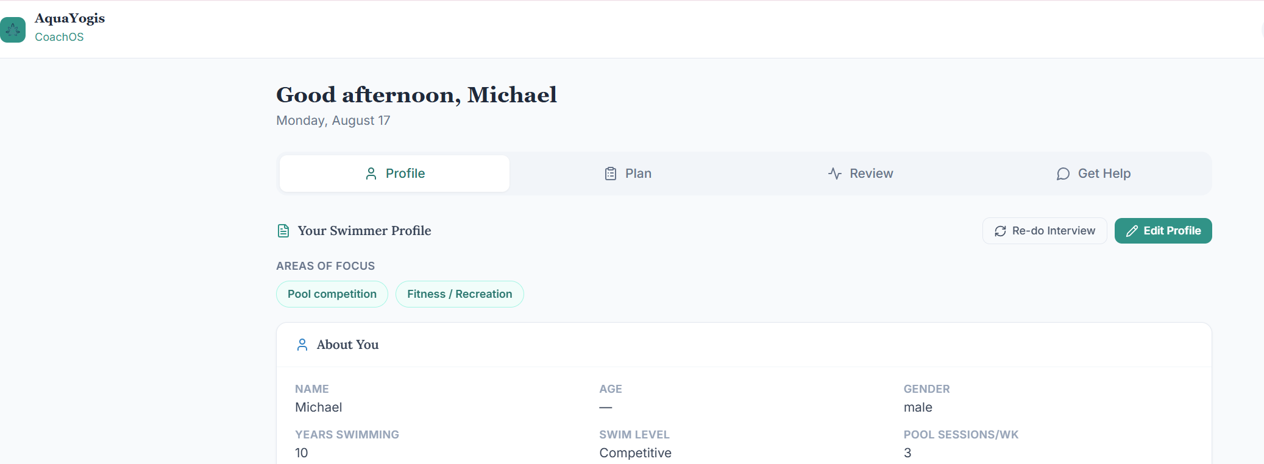The width and height of the screenshot is (1264, 464).
Task: Click the clipboard icon on Plan tab
Action: point(611,174)
